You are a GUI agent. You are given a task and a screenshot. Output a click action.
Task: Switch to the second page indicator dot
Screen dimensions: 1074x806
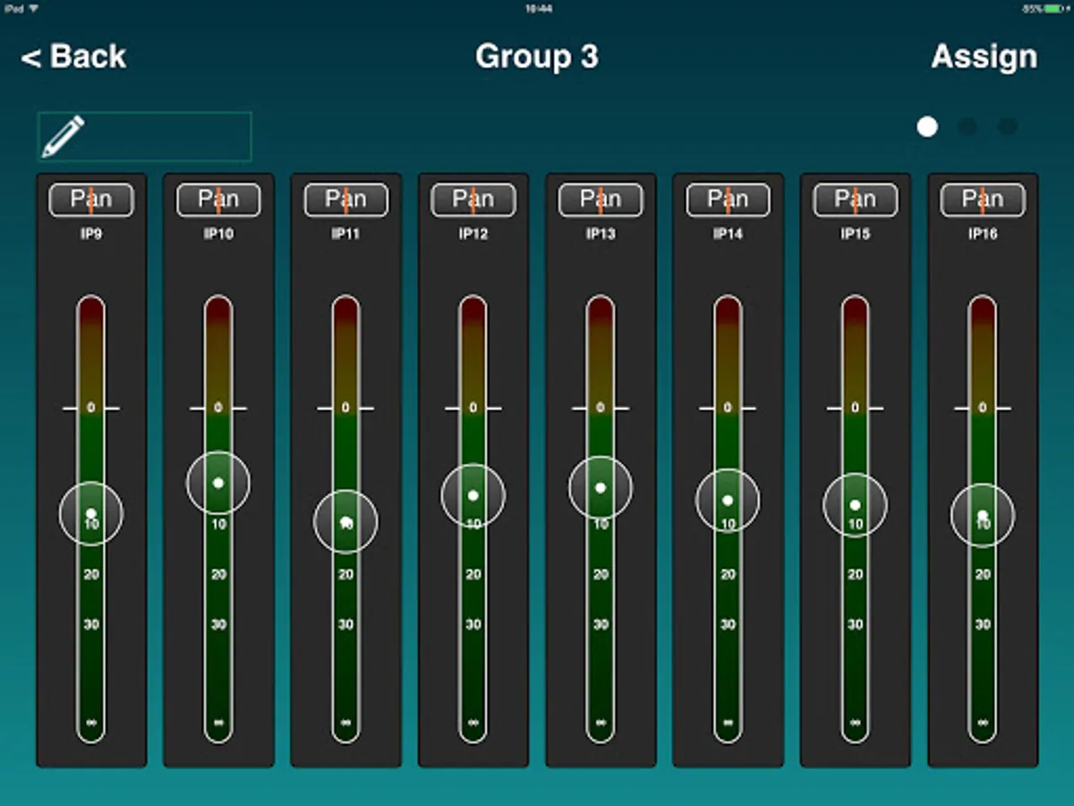tap(967, 127)
